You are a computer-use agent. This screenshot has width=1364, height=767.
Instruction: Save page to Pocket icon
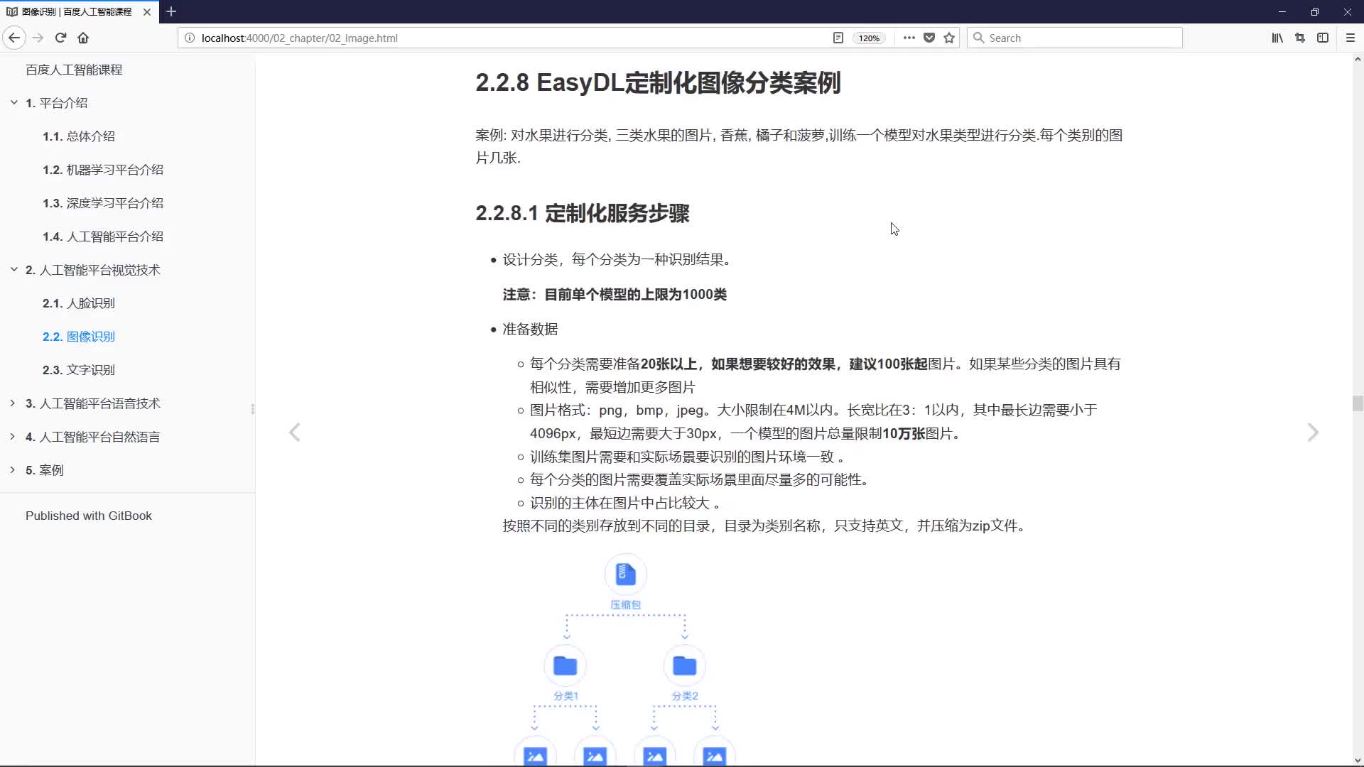point(929,38)
